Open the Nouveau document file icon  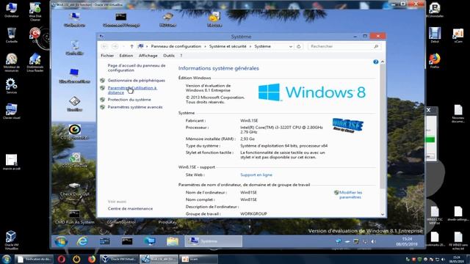point(458,114)
